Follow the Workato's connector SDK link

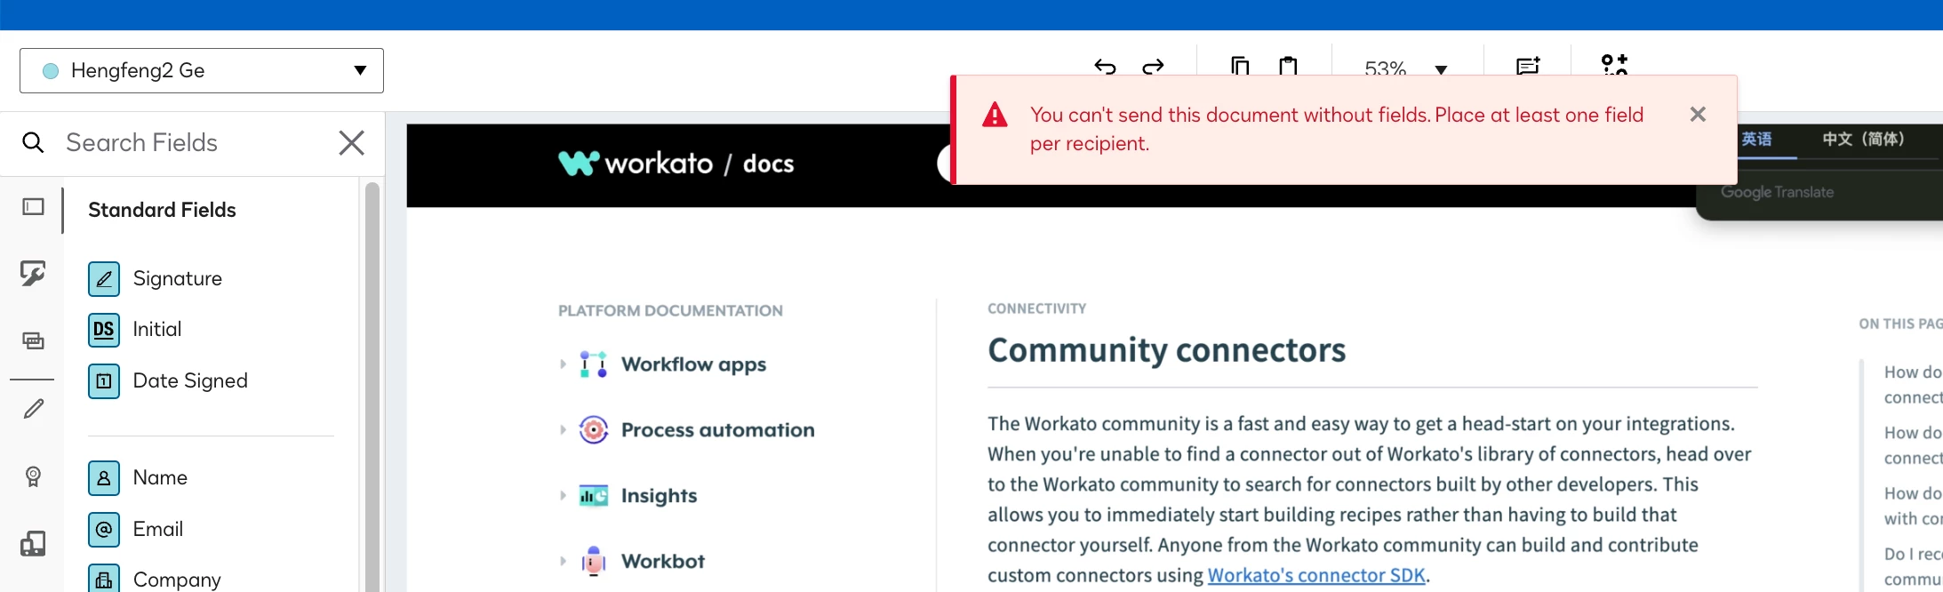click(1316, 575)
